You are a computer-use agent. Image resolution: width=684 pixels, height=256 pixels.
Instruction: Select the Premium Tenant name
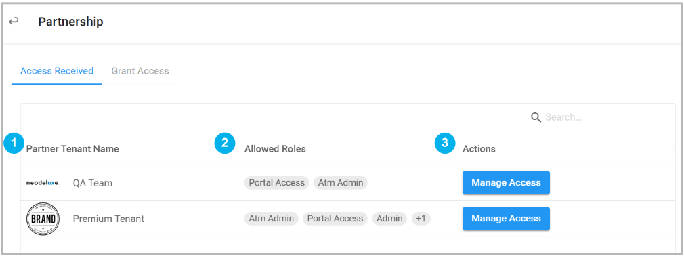[x=108, y=219]
